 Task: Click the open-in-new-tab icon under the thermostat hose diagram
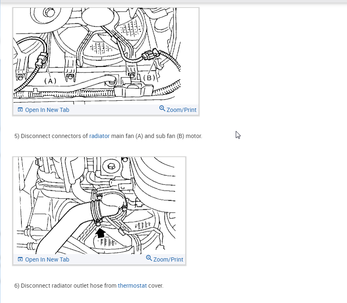[20, 259]
